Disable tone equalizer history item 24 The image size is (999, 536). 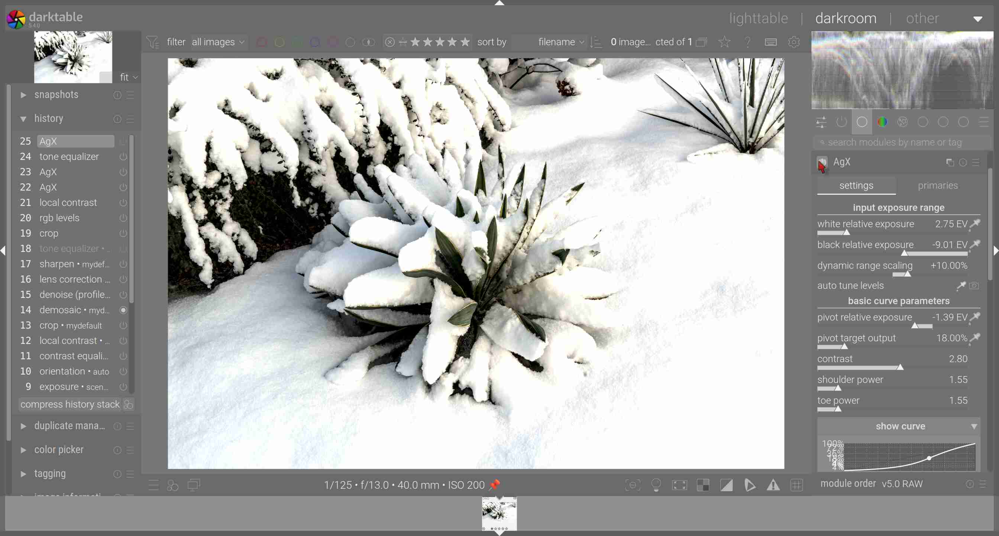(123, 157)
